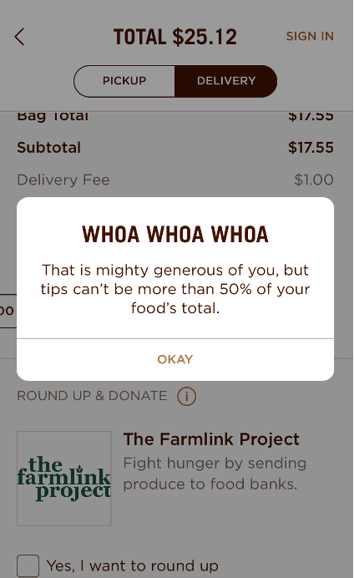Open the Round Up & Donate info icon
The image size is (354, 578).
187,396
